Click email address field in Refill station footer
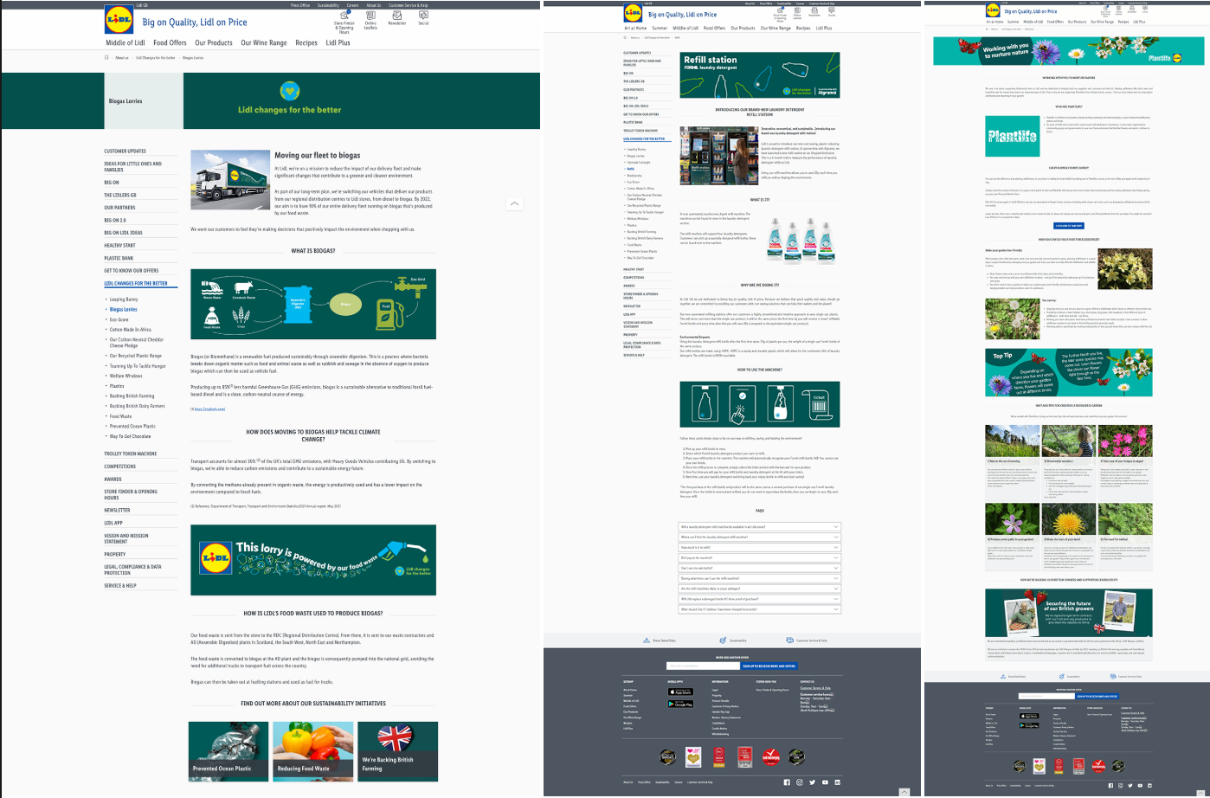 click(703, 666)
